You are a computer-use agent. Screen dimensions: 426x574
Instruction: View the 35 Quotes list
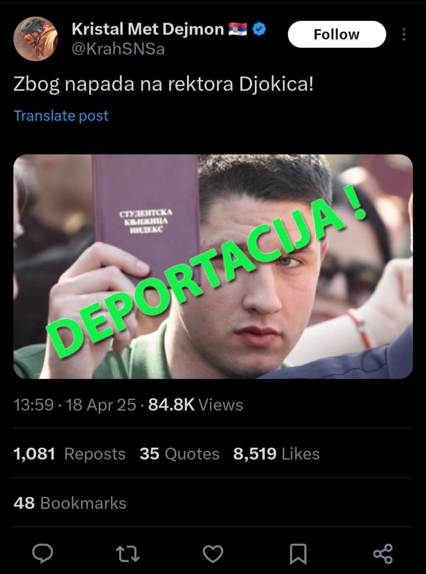point(179,454)
